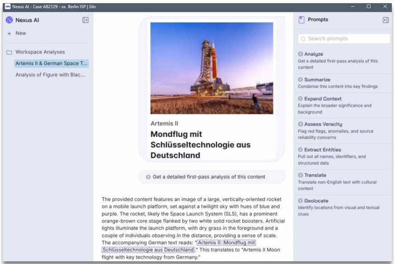Click the Summarize prompt icon
The height and width of the screenshot is (264, 395).
point(300,80)
